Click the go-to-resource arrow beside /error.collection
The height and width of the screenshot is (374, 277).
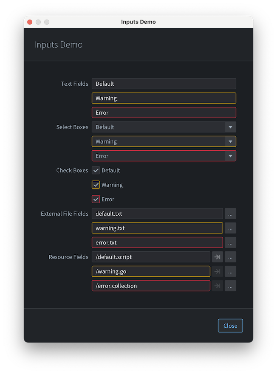coord(218,286)
